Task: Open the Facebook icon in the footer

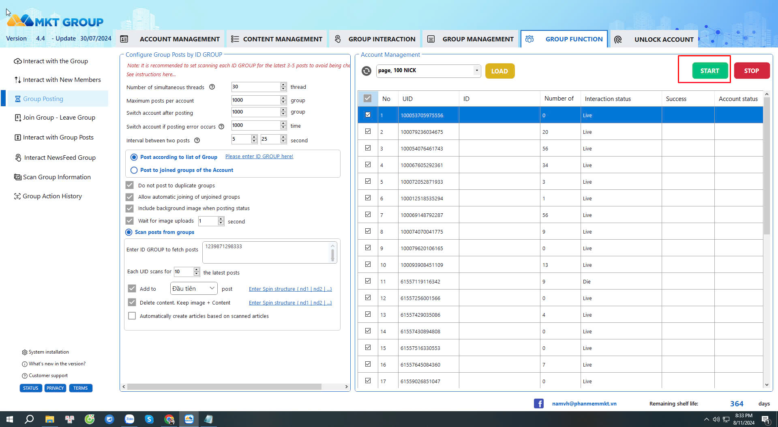Action: pos(538,403)
